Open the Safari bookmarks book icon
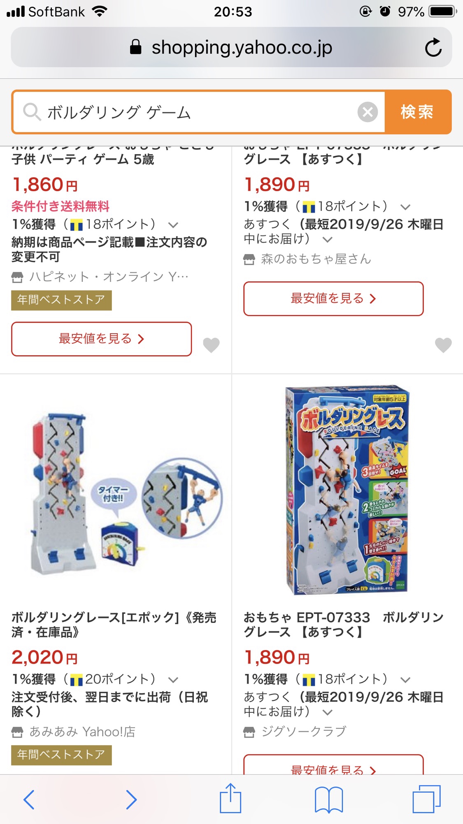 328,800
